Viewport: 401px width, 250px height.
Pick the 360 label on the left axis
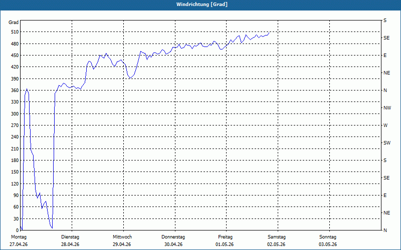(15, 90)
